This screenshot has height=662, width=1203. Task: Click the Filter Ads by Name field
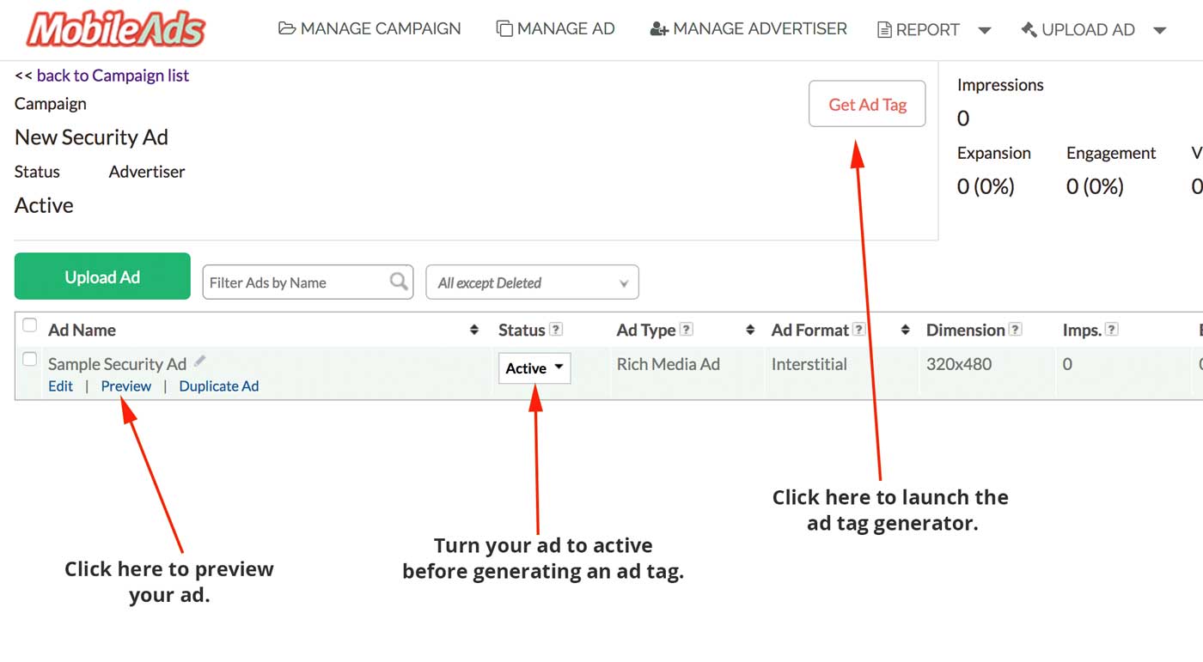click(x=295, y=282)
